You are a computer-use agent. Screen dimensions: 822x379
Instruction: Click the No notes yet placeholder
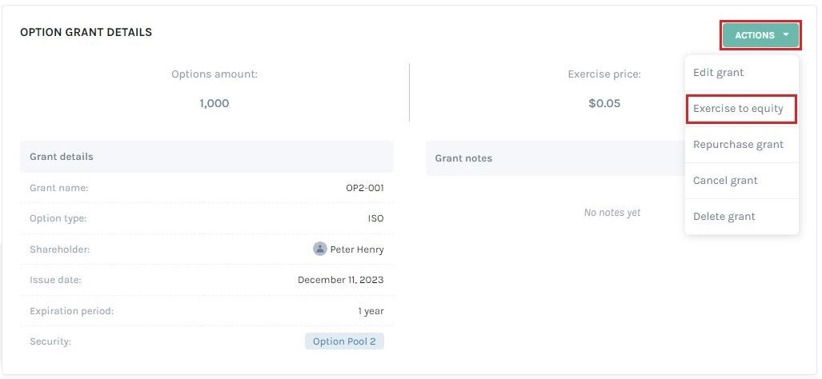pos(611,213)
